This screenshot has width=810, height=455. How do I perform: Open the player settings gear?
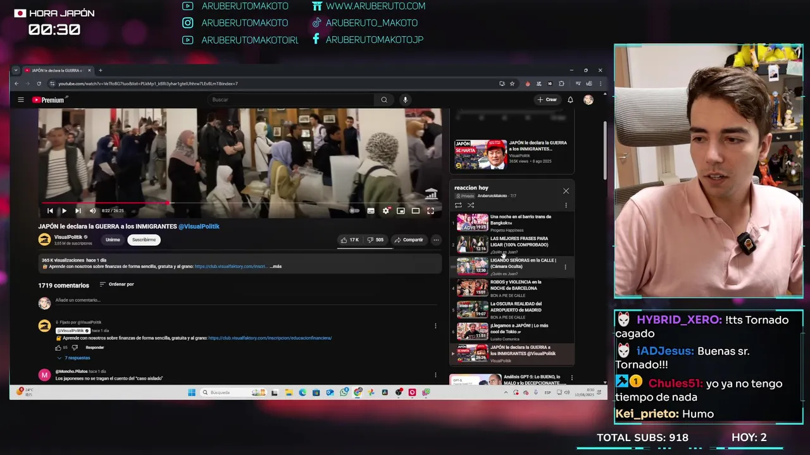(385, 211)
